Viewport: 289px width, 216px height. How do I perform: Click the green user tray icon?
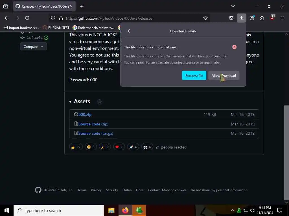pyautogui.click(x=239, y=210)
